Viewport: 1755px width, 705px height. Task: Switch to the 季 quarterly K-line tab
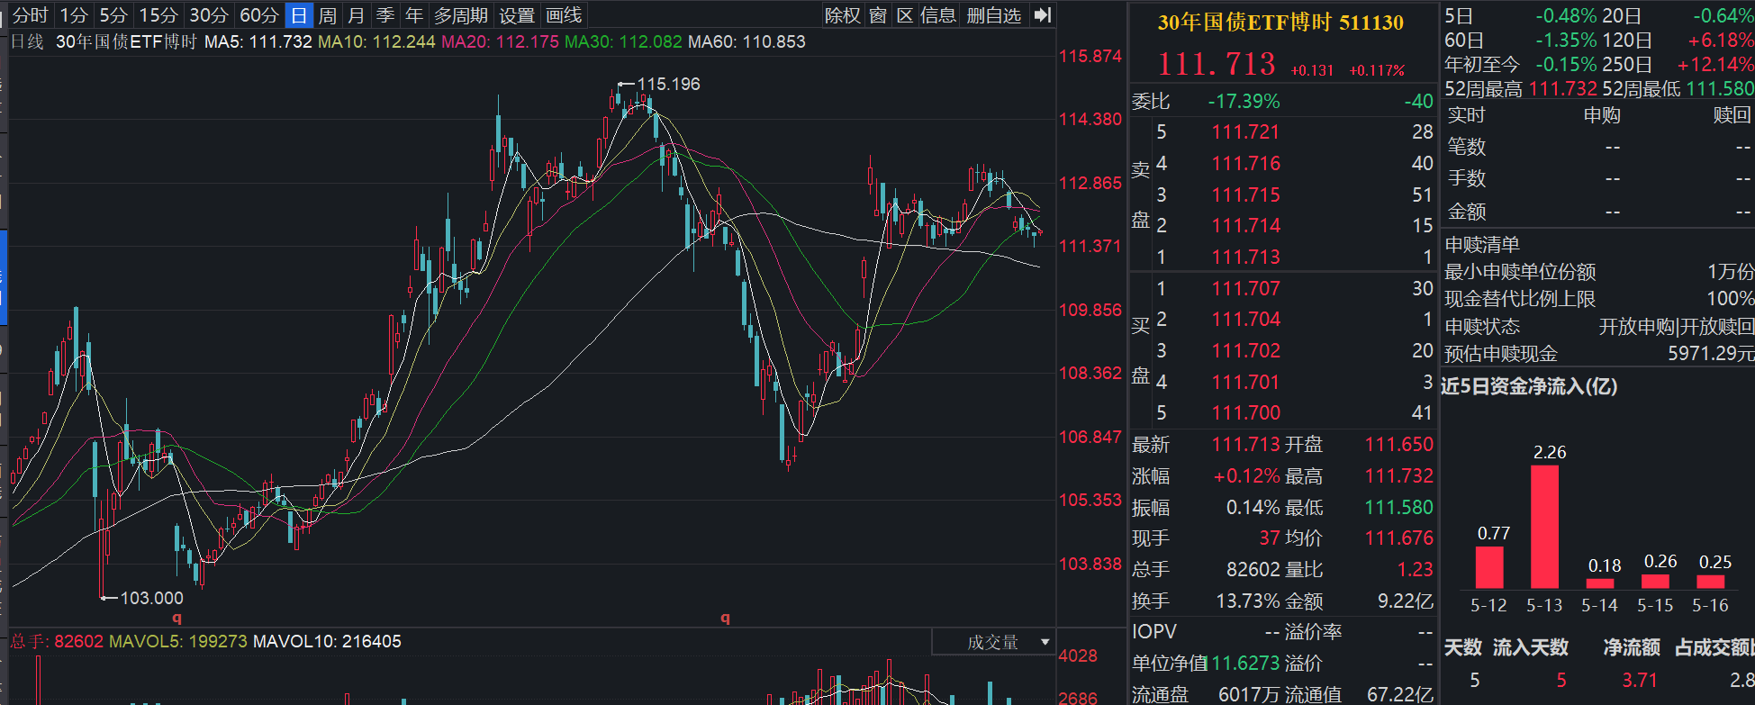(385, 15)
